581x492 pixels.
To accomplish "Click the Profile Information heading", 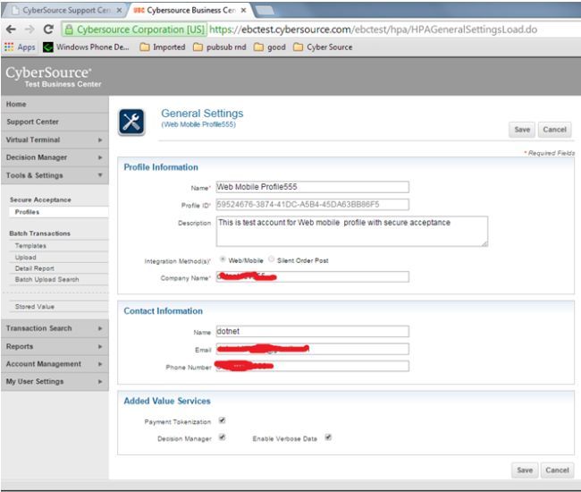I will [161, 167].
